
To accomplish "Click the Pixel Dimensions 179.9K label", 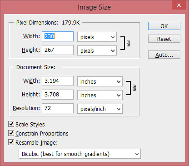I will 48,23.
